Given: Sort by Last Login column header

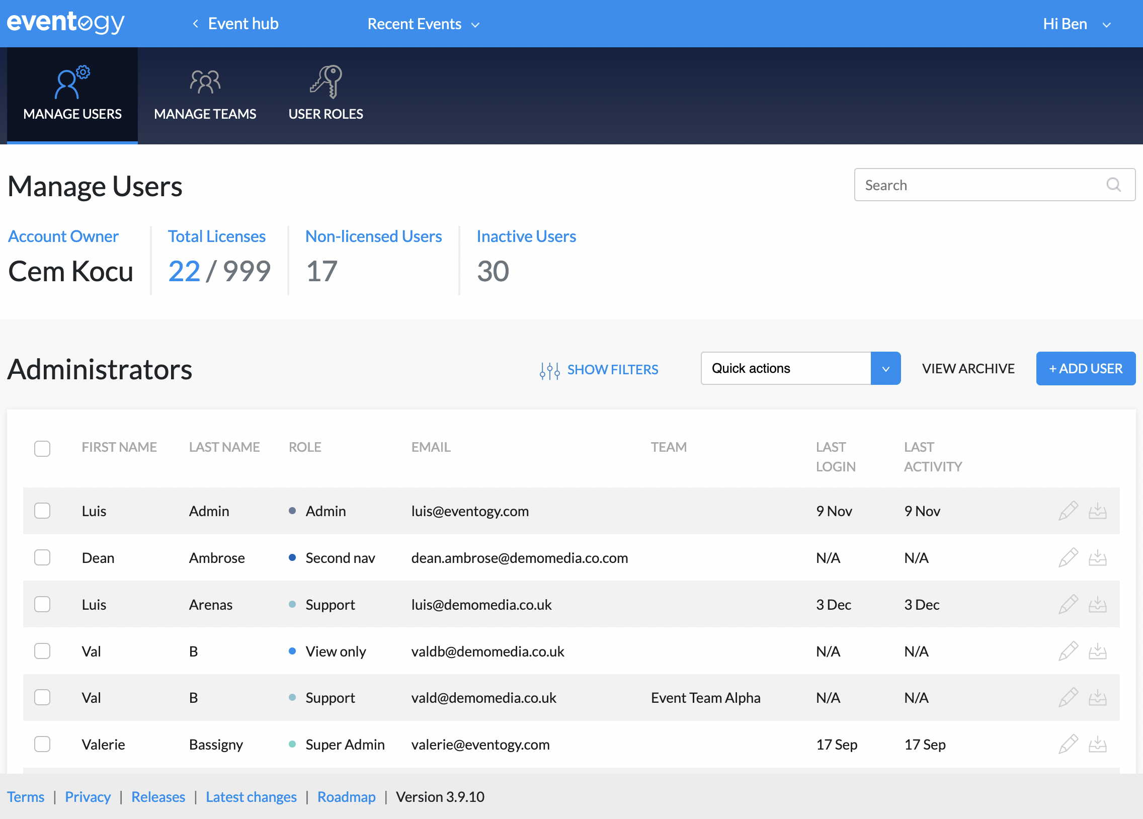Looking at the screenshot, I should 836,457.
